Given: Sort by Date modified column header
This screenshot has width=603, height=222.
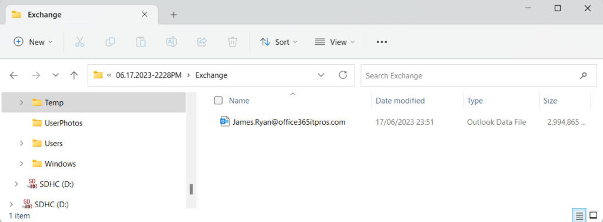Looking at the screenshot, I should coord(400,101).
